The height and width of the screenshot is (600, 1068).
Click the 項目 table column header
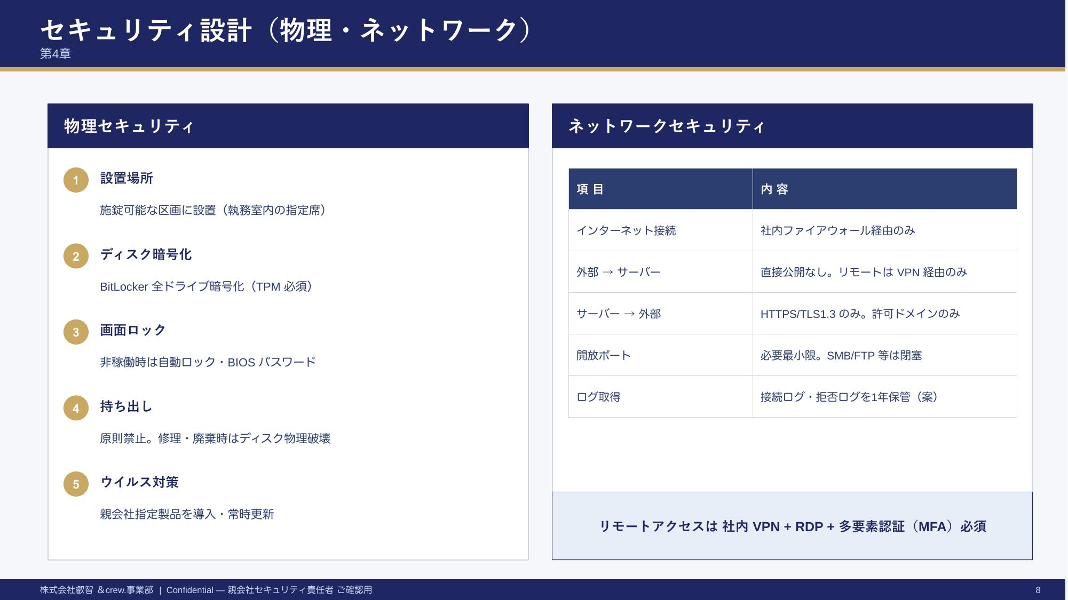(x=661, y=189)
